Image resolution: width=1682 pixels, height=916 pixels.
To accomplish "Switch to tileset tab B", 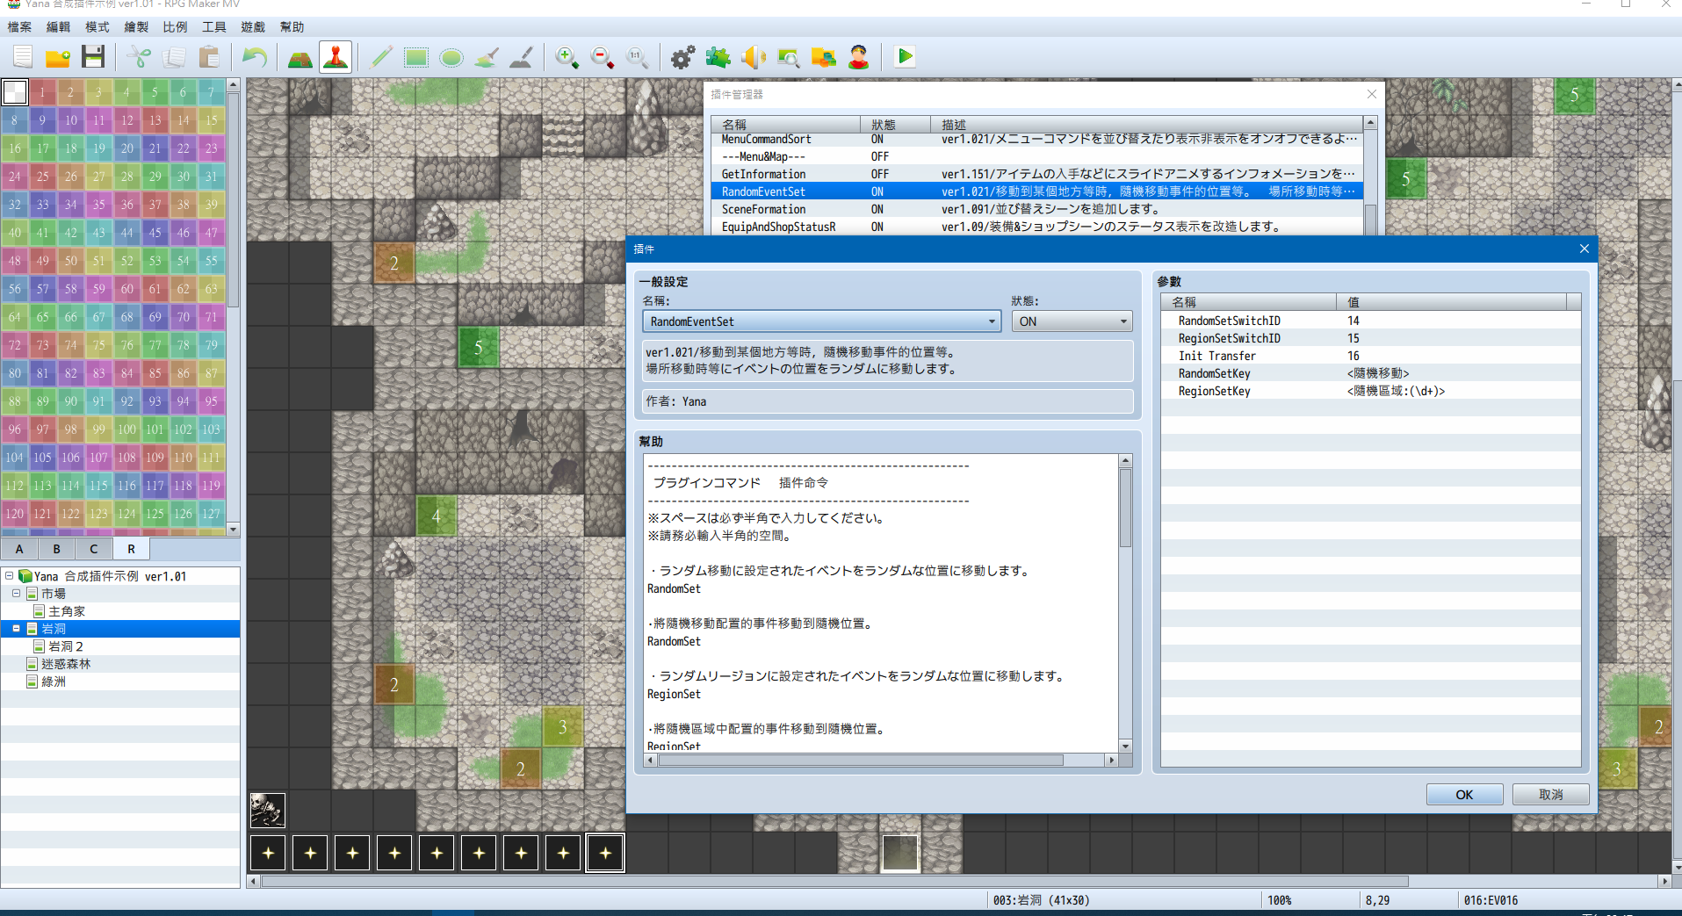I will coord(57,549).
